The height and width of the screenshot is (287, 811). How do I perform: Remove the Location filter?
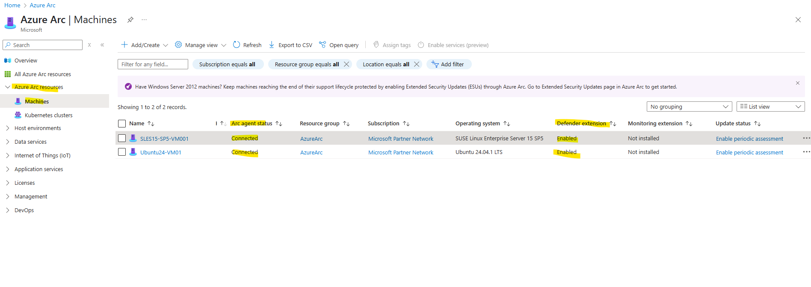[x=417, y=64]
